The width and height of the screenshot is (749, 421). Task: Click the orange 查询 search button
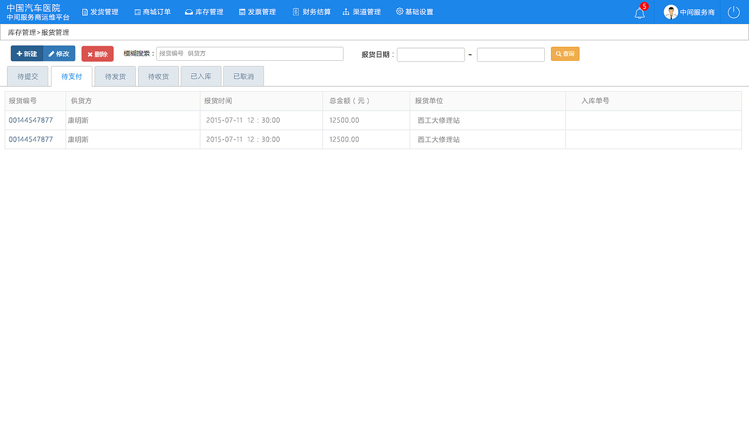[565, 54]
